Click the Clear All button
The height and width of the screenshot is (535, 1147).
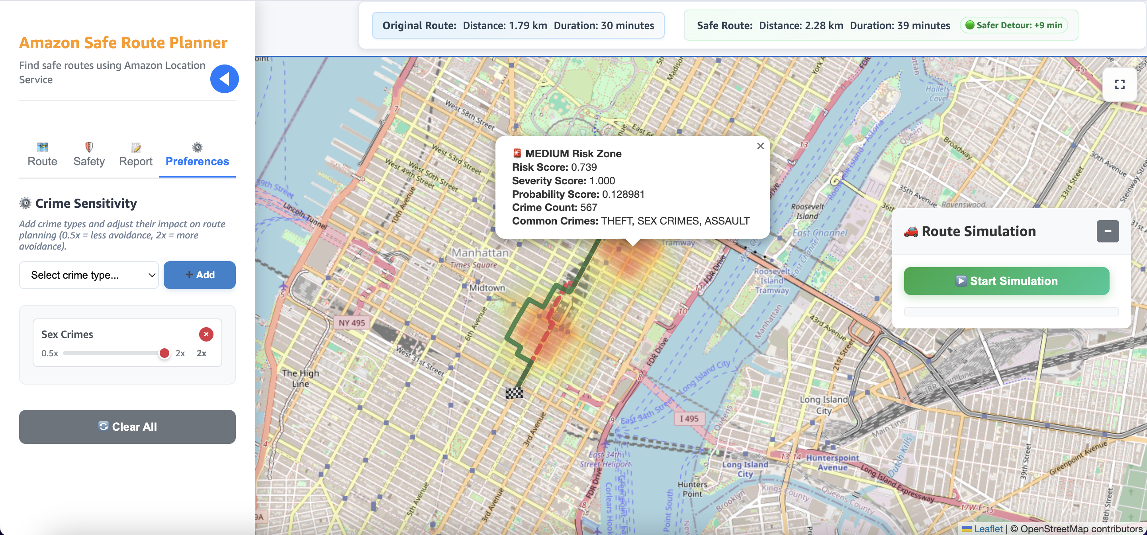[x=127, y=427]
